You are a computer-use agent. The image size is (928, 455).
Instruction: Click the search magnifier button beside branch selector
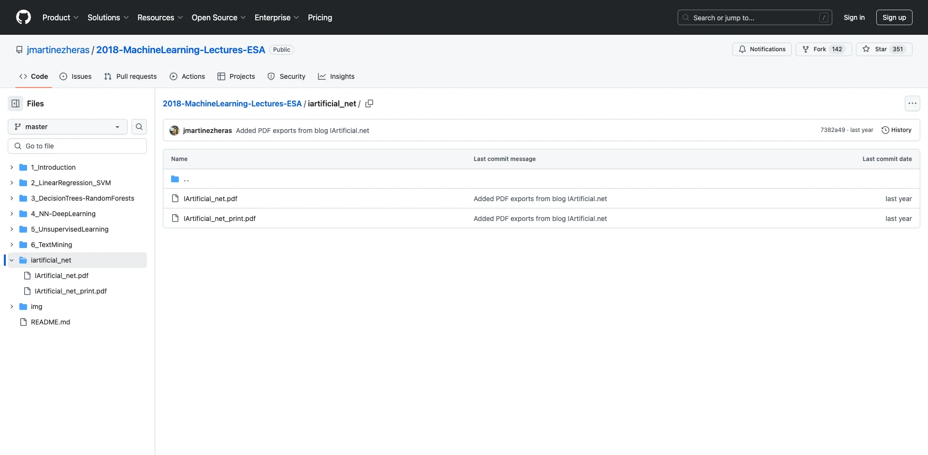[139, 127]
